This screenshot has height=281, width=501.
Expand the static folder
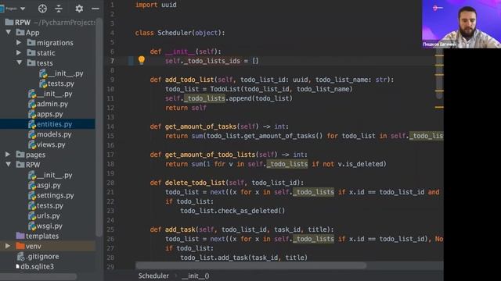19,52
